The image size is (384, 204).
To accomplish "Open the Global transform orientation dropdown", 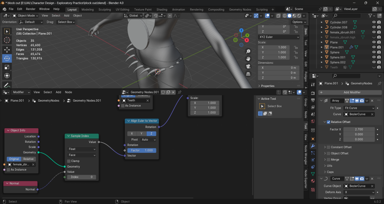I will (133, 16).
